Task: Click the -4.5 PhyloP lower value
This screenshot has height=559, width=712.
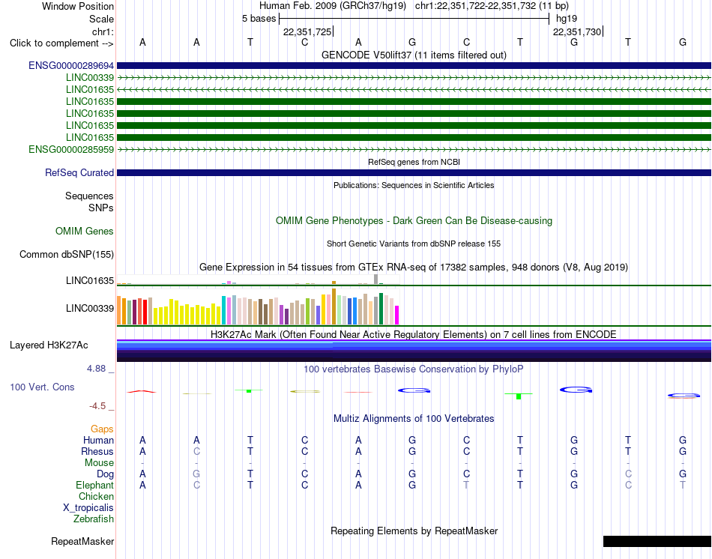Action: pyautogui.click(x=97, y=406)
